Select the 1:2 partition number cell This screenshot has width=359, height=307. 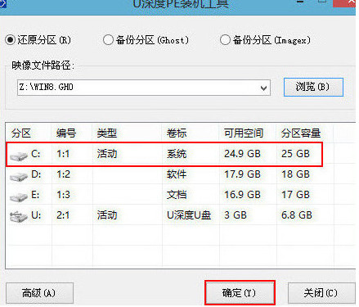[63, 174]
